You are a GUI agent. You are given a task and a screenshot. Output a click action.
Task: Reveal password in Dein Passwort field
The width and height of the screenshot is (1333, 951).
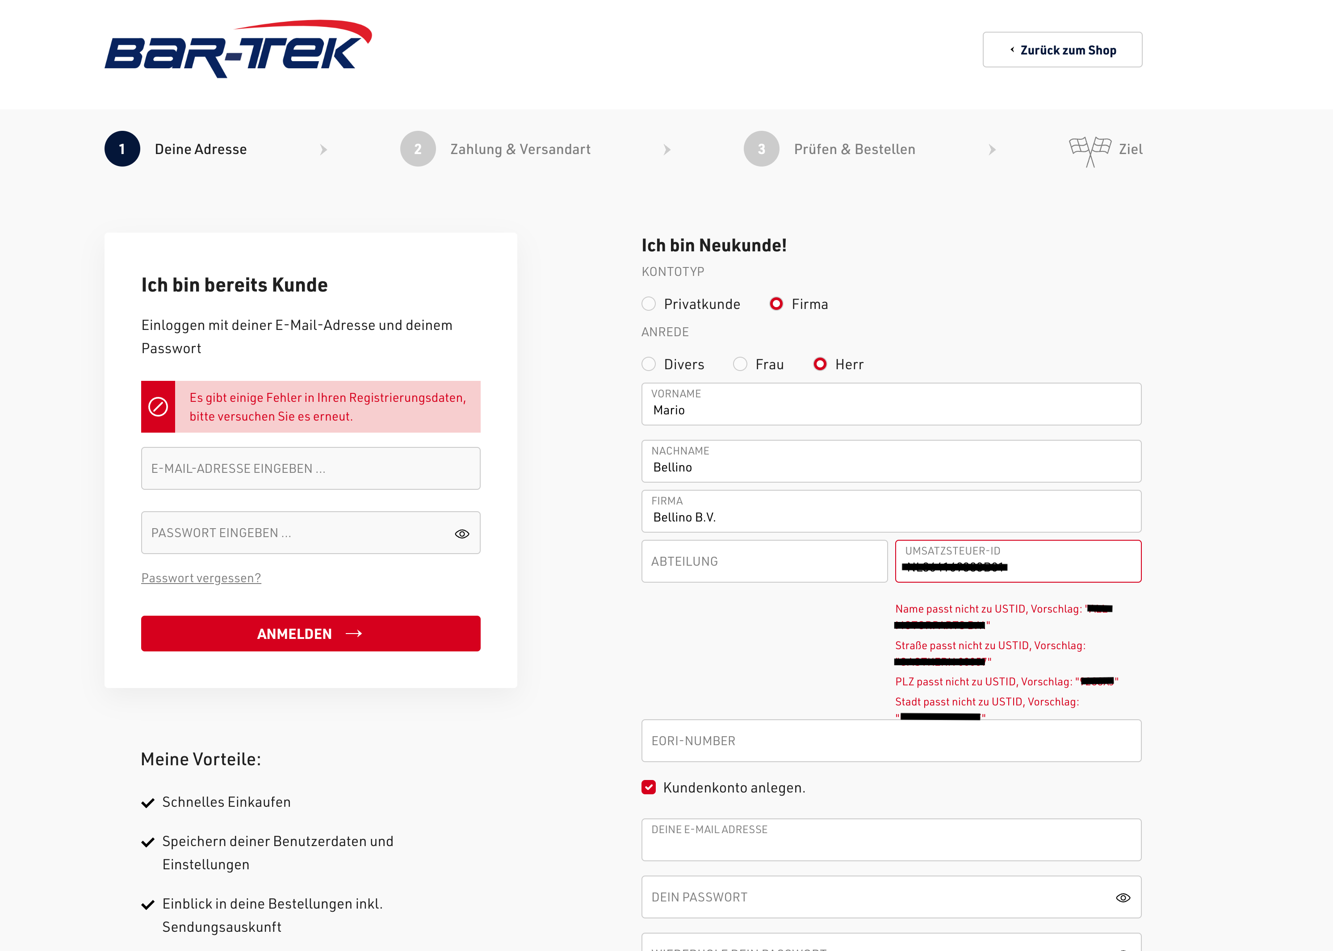coord(1123,898)
